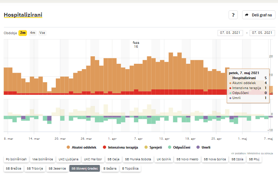The image size is (278, 176).
Task: Click the share arrow icon
Action: pyautogui.click(x=246, y=15)
